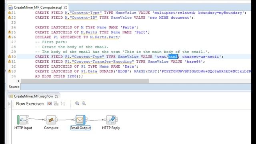The height and width of the screenshot is (144, 256).
Task: Click DOMAIN('BLOB') on line 33
Action: coord(116,71)
